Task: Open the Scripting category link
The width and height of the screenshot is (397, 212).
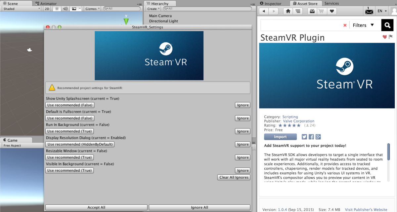Action: pyautogui.click(x=290, y=117)
